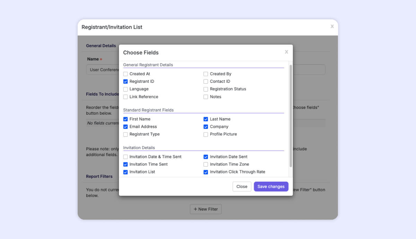Uncheck the First Name checkbox

125,119
